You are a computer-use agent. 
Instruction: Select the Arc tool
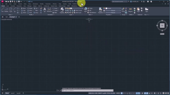point(15,10)
